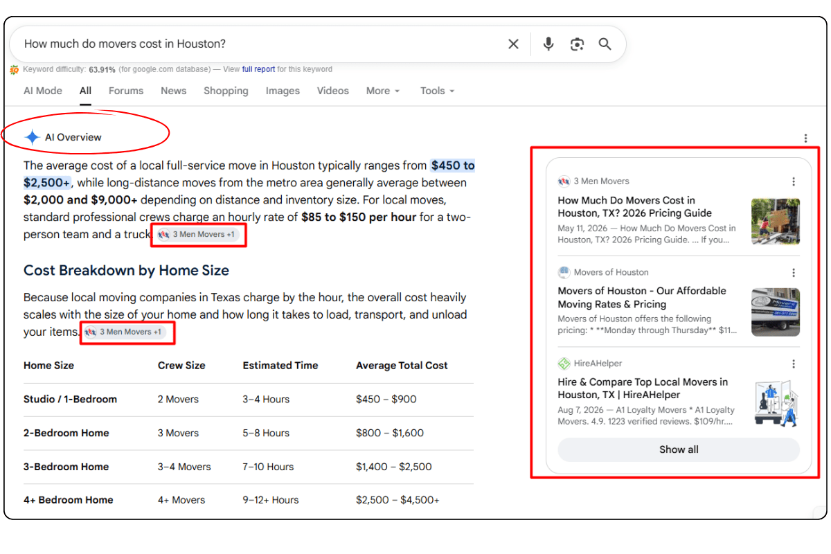Click the 2-Bedroom Home row label
Image resolution: width=831 pixels, height=554 pixels.
pos(66,434)
